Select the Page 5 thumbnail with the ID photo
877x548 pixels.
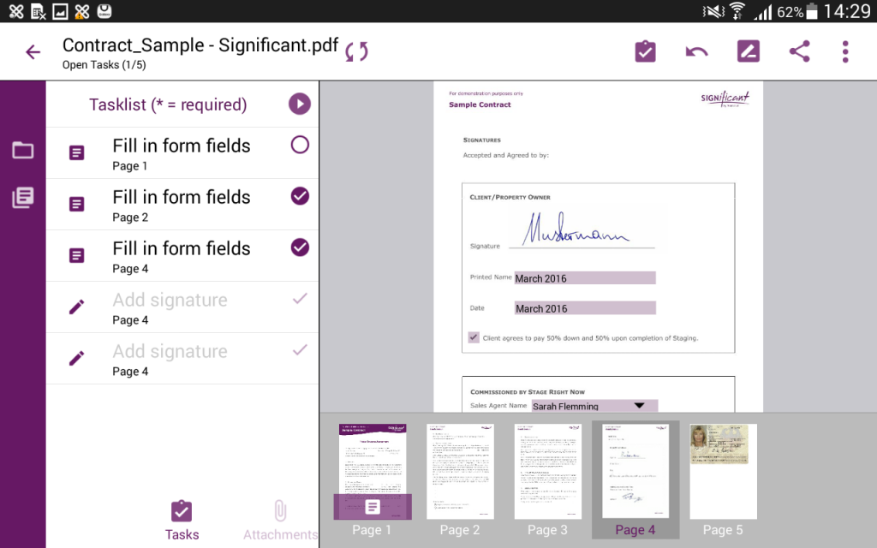pyautogui.click(x=722, y=471)
